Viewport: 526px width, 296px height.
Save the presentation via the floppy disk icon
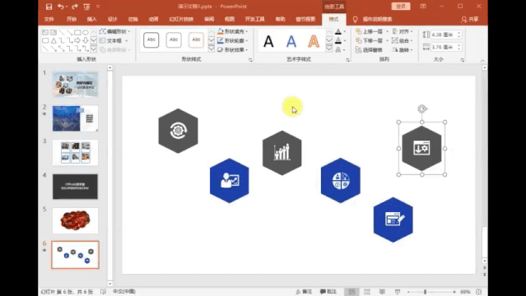[49, 7]
